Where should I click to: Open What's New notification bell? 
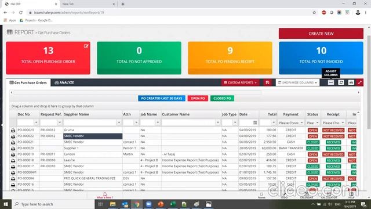point(105,194)
